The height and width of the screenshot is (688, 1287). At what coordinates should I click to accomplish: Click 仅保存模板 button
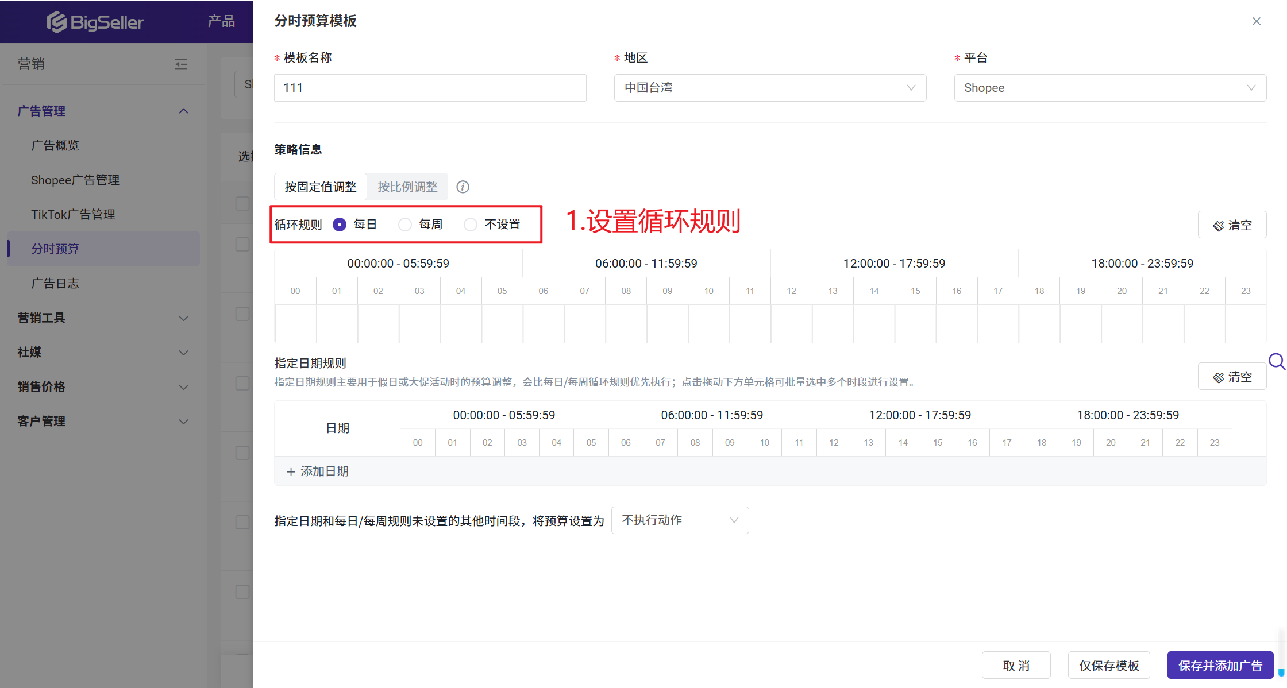(x=1109, y=666)
